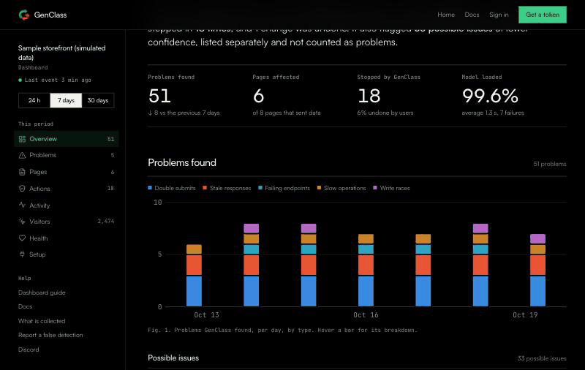Click the Oct 13 stacked bar
The width and height of the screenshot is (585, 370).
tap(194, 275)
